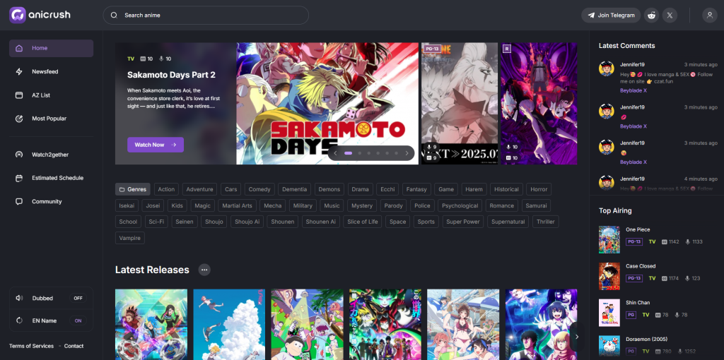This screenshot has height=360, width=724.
Task: Open the user profile icon
Action: click(710, 16)
